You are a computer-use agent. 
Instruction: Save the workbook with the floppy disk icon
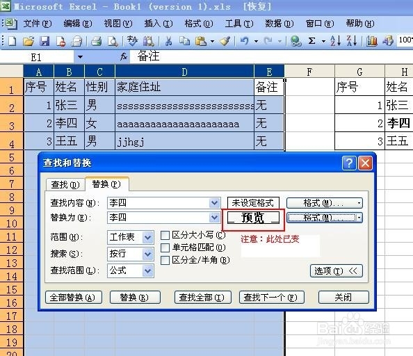click(x=44, y=41)
